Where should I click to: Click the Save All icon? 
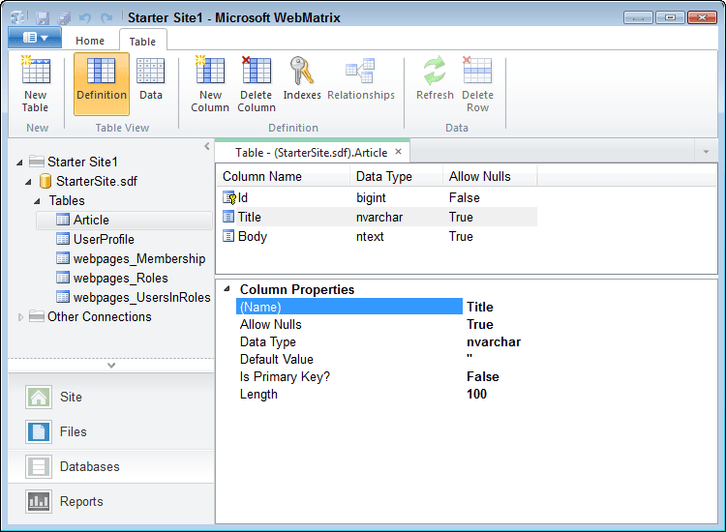click(x=64, y=18)
